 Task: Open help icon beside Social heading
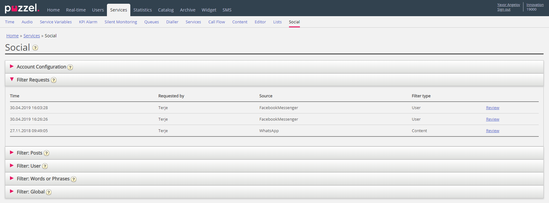(35, 48)
